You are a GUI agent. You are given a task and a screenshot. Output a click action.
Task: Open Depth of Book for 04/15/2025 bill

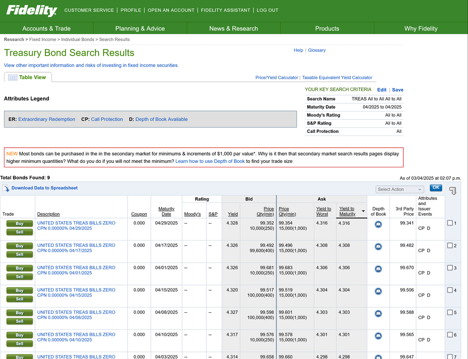[x=378, y=291]
